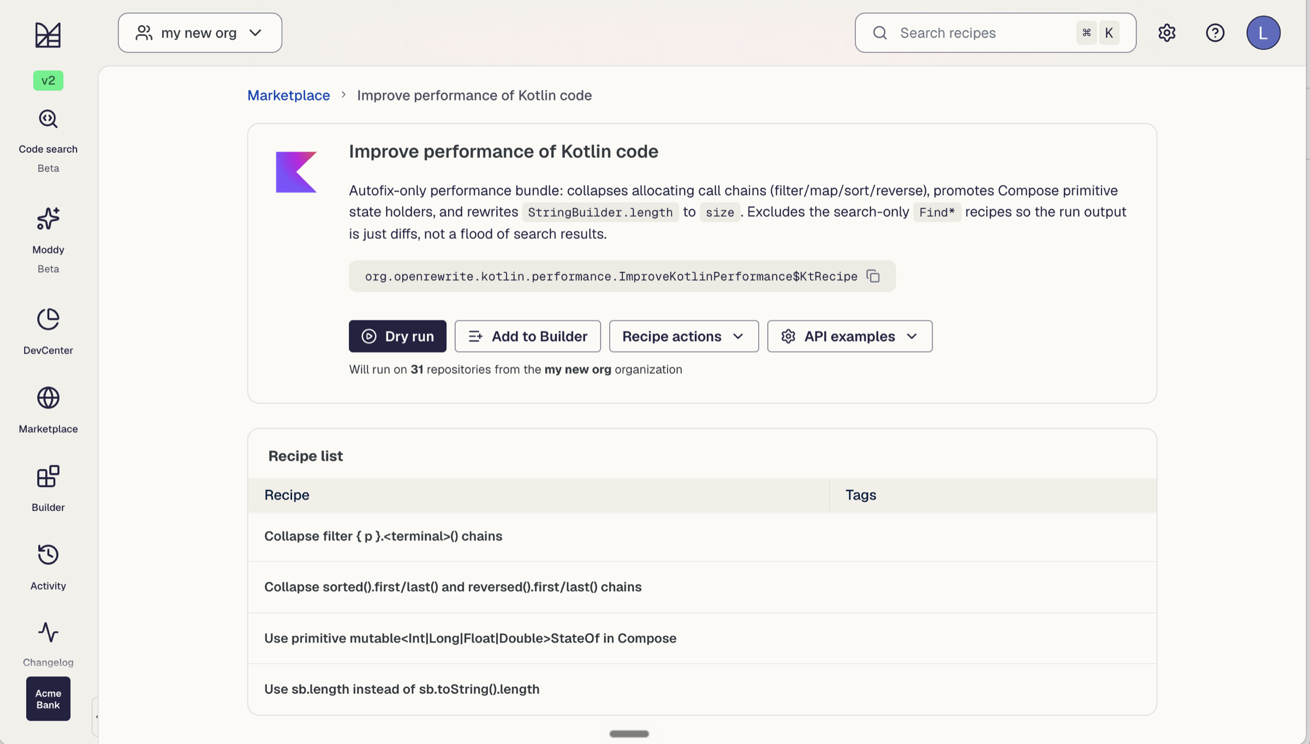Open the Changelog
Screen dimensions: 1310x744
48,644
